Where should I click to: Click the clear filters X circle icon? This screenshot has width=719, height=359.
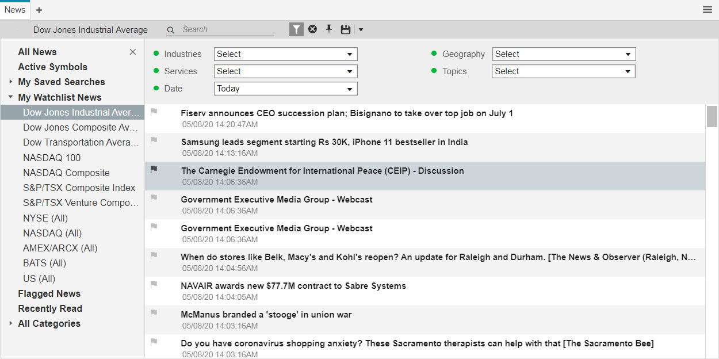pyautogui.click(x=312, y=29)
